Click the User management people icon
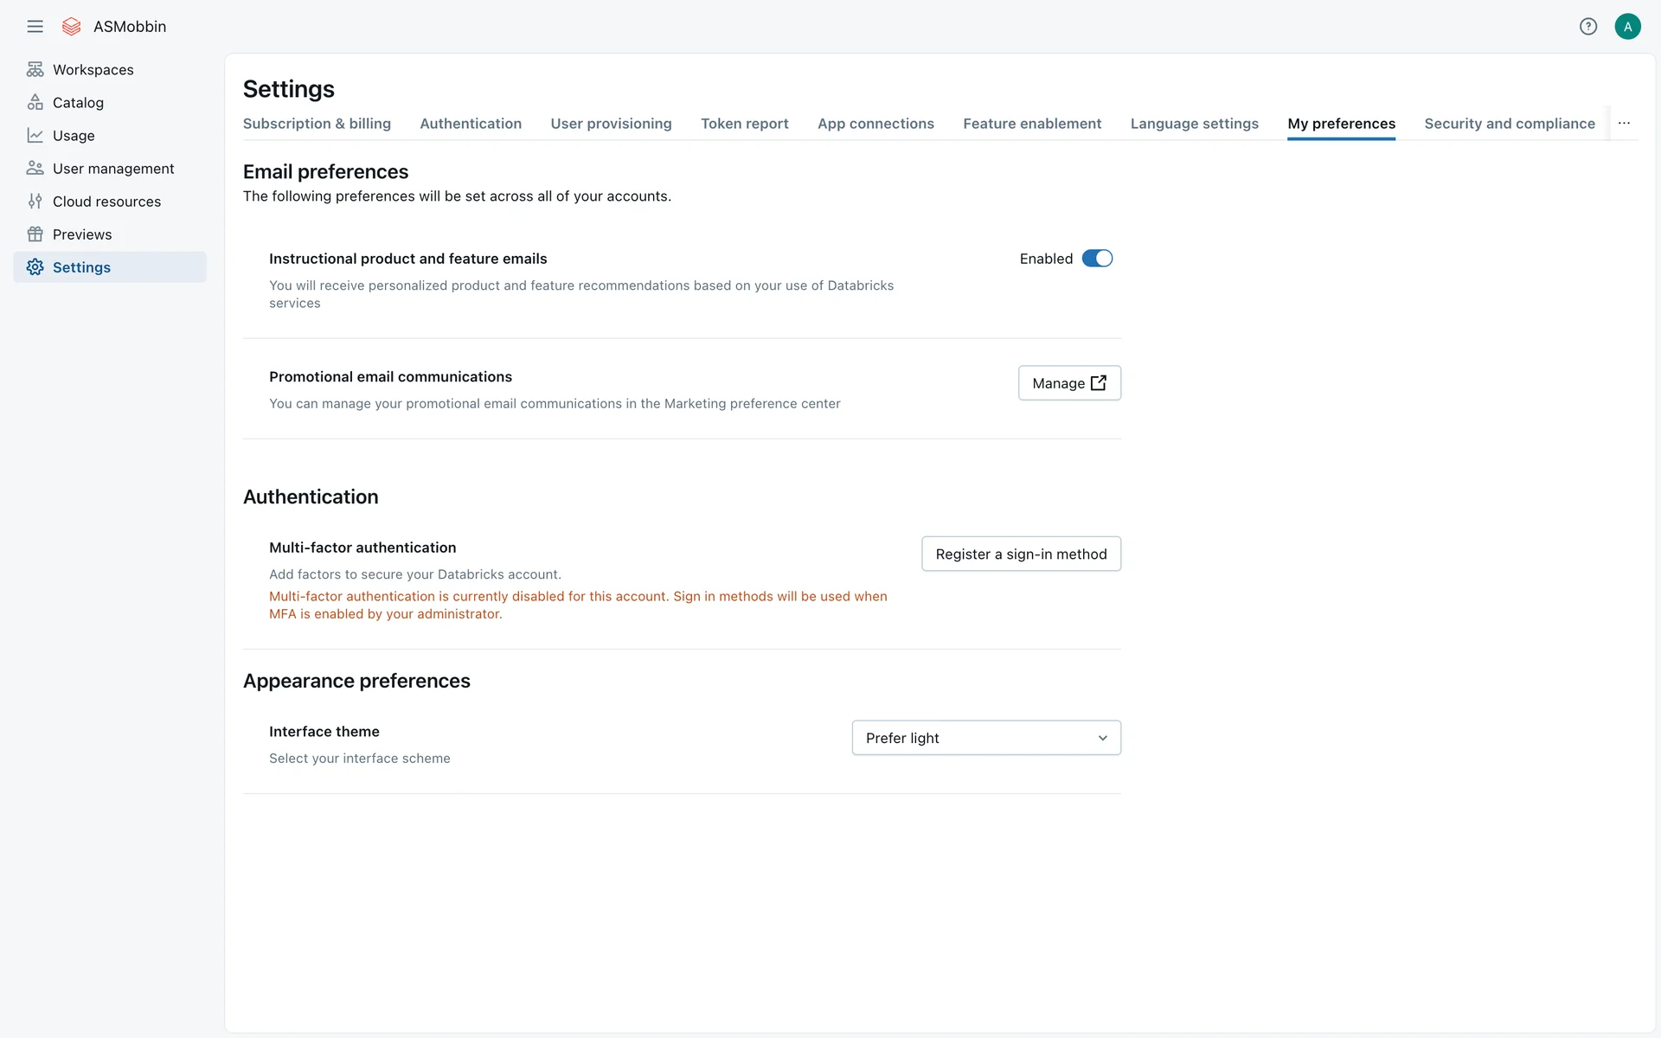 pyautogui.click(x=35, y=168)
